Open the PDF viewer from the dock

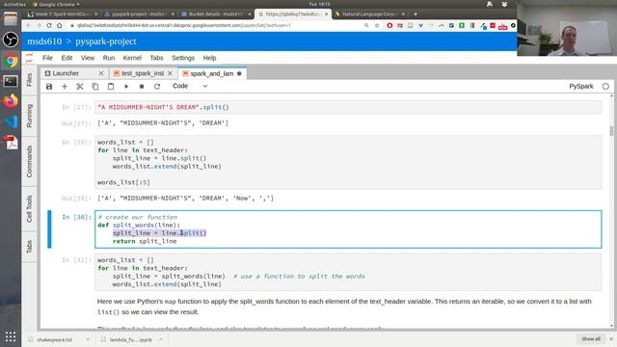click(x=11, y=143)
